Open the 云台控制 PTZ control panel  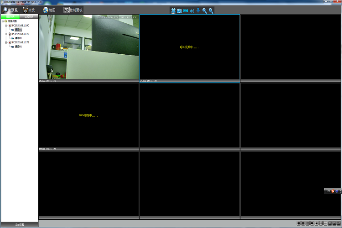click(19, 224)
